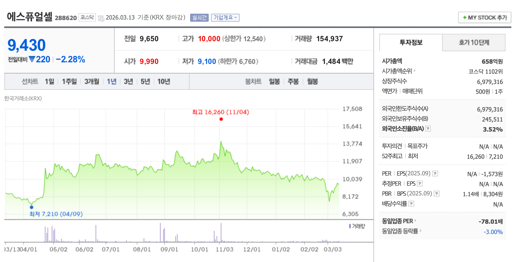The width and height of the screenshot is (514, 262).
Task: Click the red 최고 16,260 chart marker
Action: 221,119
